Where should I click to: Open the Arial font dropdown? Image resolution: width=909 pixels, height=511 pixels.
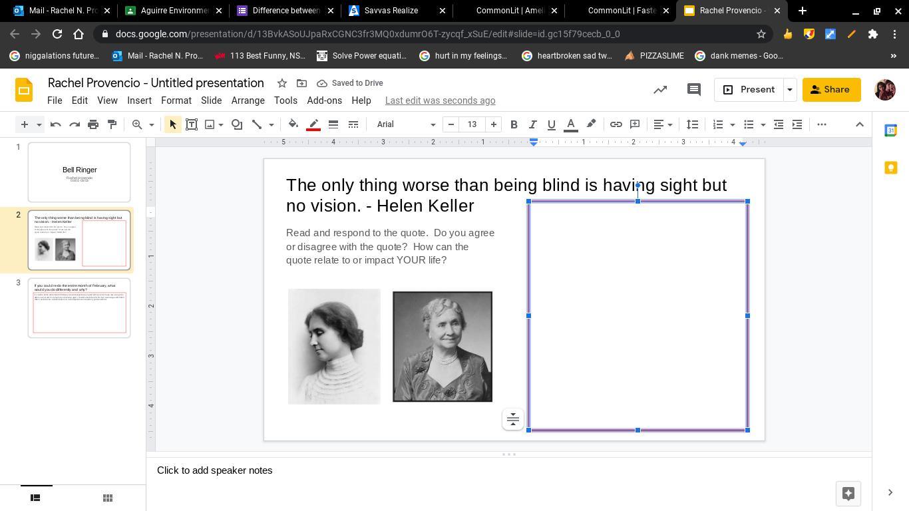(405, 124)
